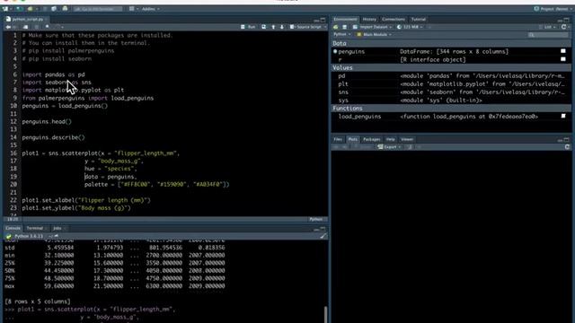
Task: Click the Go to file/function search field
Action: point(98,9)
